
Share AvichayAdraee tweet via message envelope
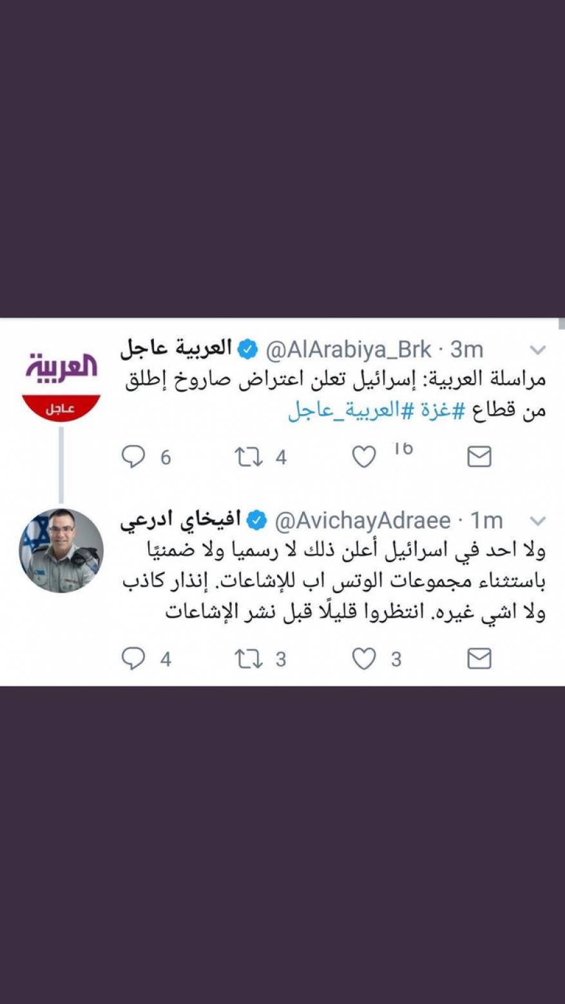click(479, 659)
